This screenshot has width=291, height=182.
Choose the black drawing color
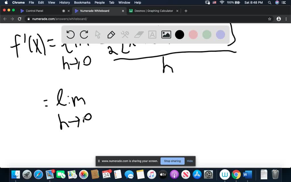click(x=180, y=34)
